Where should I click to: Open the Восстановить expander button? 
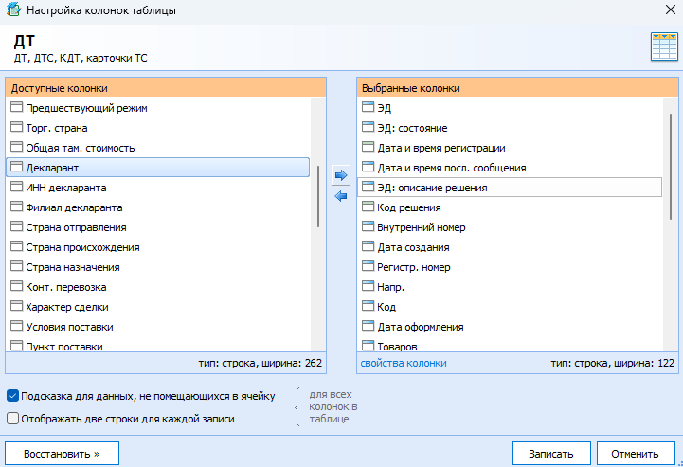pyautogui.click(x=62, y=454)
